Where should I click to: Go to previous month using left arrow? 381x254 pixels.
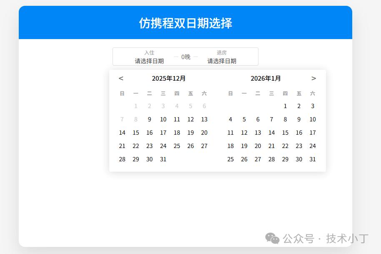tap(121, 78)
